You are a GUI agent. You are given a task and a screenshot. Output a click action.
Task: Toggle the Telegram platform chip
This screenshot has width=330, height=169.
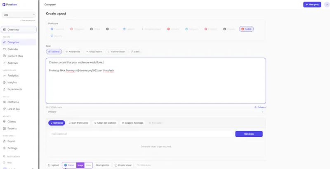click(192, 29)
